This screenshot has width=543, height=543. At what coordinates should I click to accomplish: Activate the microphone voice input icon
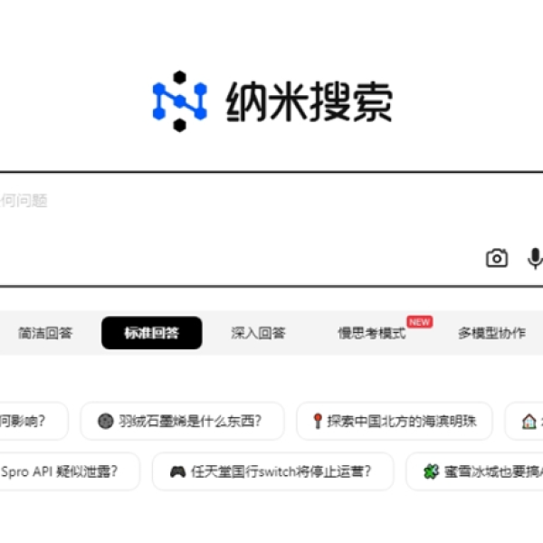(535, 258)
